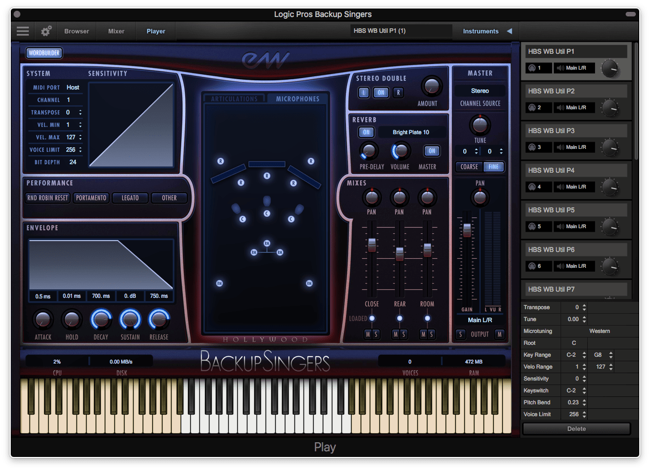Click the OTHER performance button

click(x=169, y=198)
